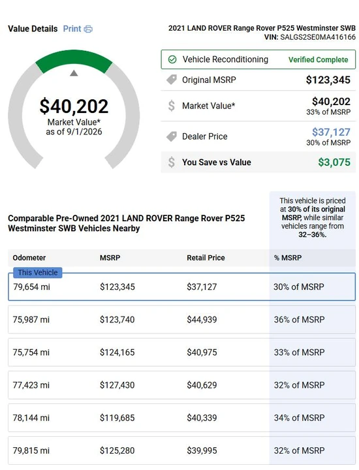Click the $123,740 MSRP cell
Image resolution: width=359 pixels, height=470 pixels.
pyautogui.click(x=117, y=319)
